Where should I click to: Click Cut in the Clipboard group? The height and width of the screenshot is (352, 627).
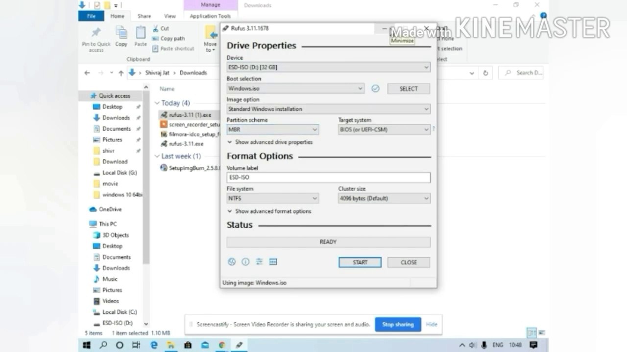[x=161, y=28]
